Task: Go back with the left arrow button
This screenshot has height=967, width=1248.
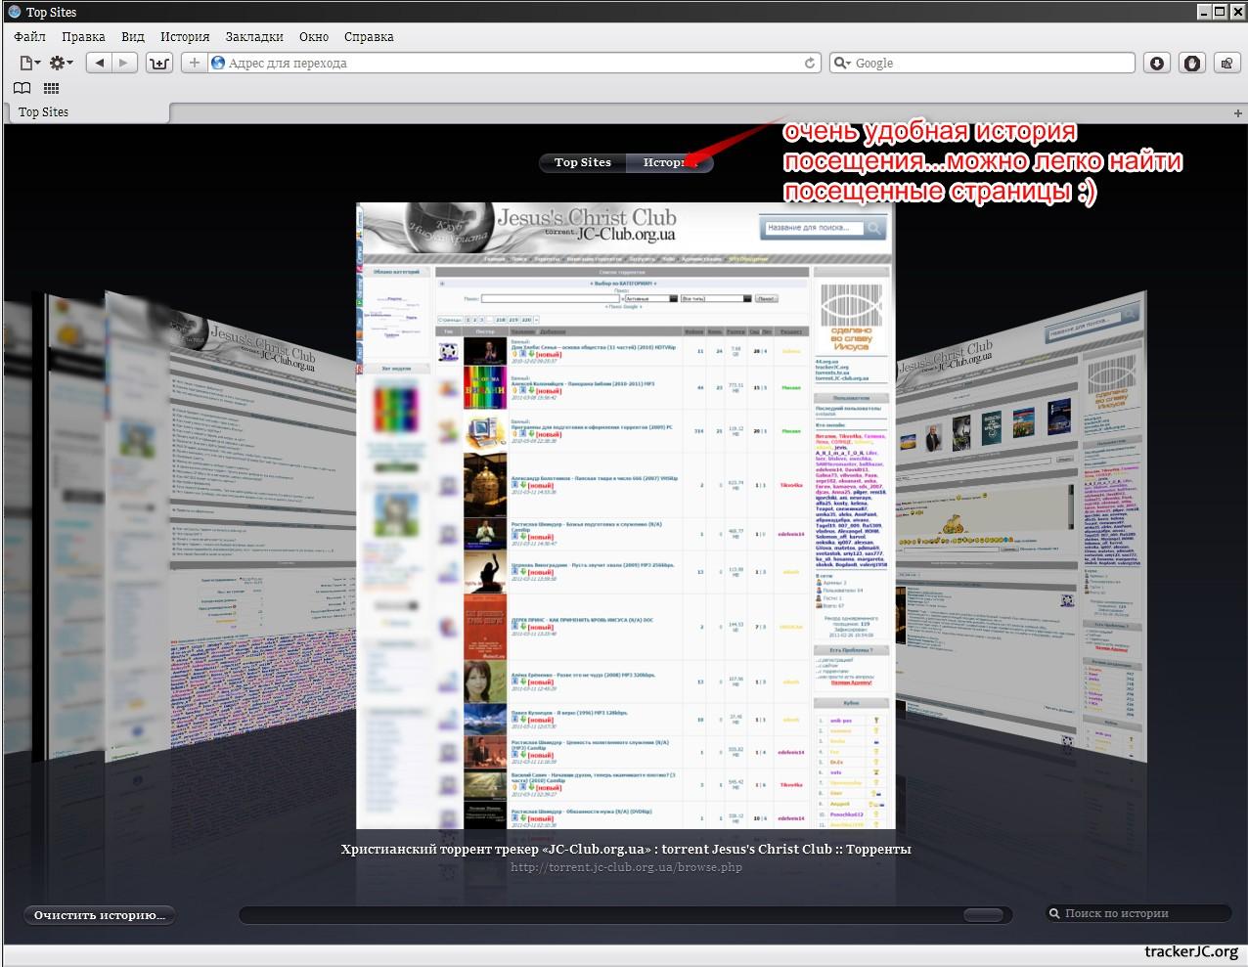Action: point(100,63)
